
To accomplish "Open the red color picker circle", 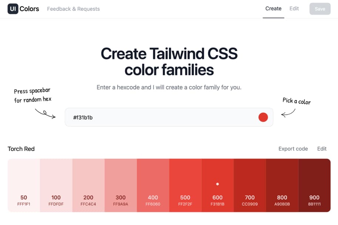I will click(x=263, y=117).
